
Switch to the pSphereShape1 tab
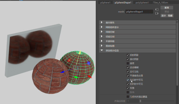coord(123,3)
